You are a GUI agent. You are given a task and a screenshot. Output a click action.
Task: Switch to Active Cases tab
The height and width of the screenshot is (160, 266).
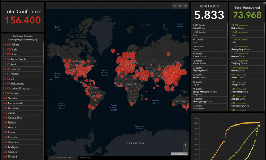click(86, 158)
